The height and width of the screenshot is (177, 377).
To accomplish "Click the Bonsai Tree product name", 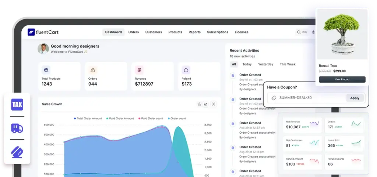I will [328, 66].
